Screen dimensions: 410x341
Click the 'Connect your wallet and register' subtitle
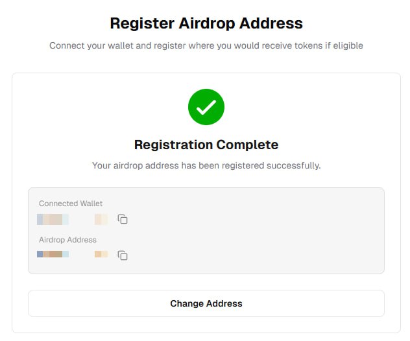[206, 46]
